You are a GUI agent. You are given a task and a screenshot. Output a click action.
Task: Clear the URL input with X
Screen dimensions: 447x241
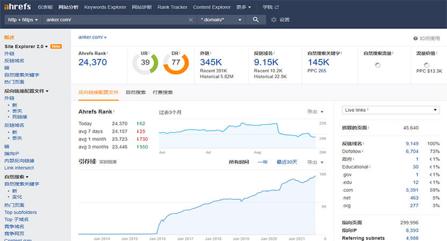click(x=190, y=20)
